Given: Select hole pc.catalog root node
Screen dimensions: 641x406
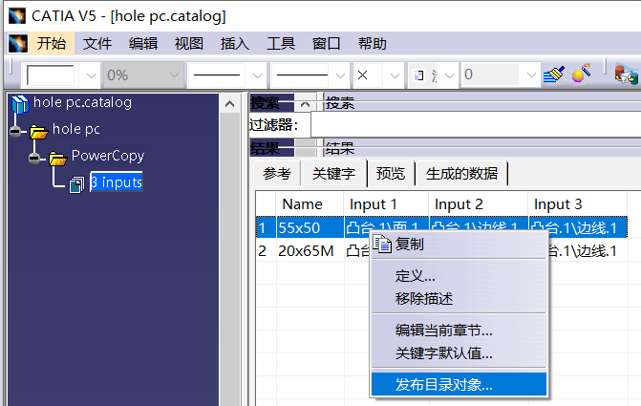Looking at the screenshot, I should pos(82,102).
